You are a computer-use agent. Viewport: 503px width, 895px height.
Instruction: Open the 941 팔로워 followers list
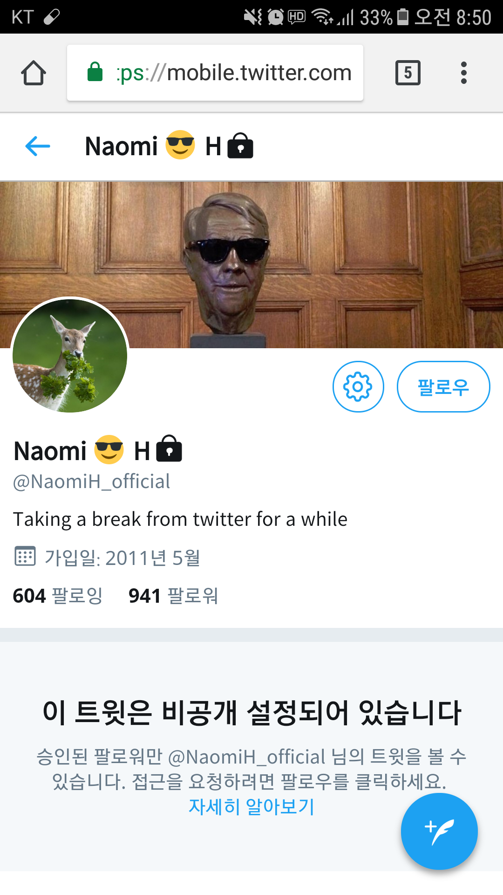[x=173, y=596]
